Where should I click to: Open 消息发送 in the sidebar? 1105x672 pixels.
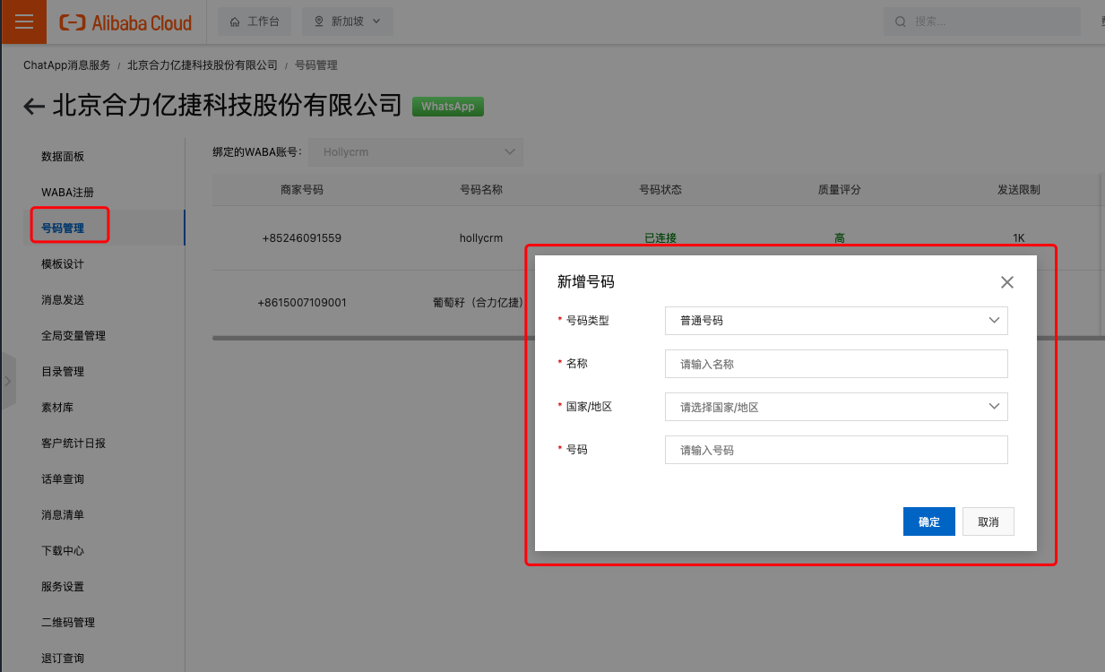(63, 300)
